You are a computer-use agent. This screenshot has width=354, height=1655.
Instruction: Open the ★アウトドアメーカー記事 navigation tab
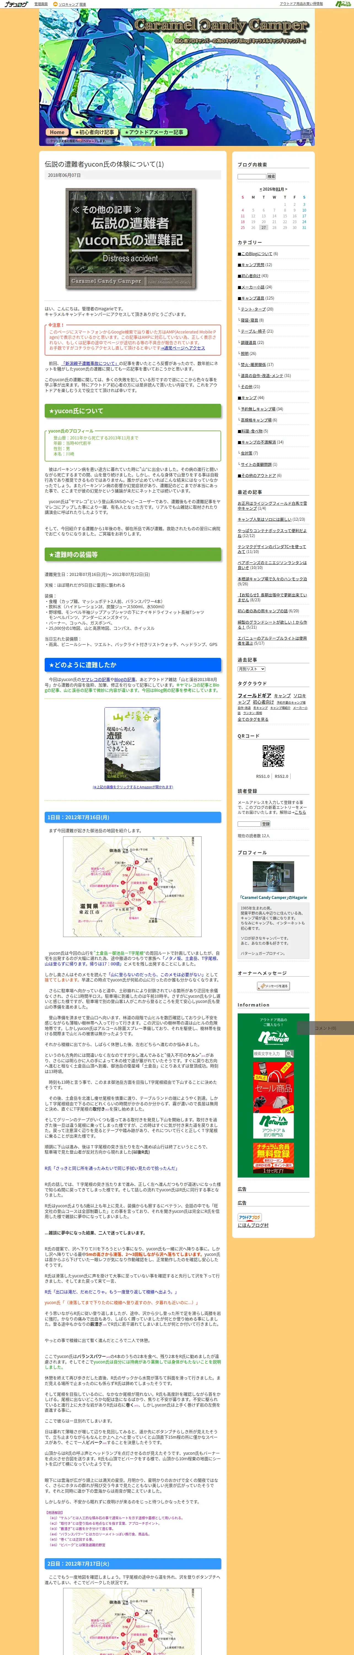coord(154,132)
